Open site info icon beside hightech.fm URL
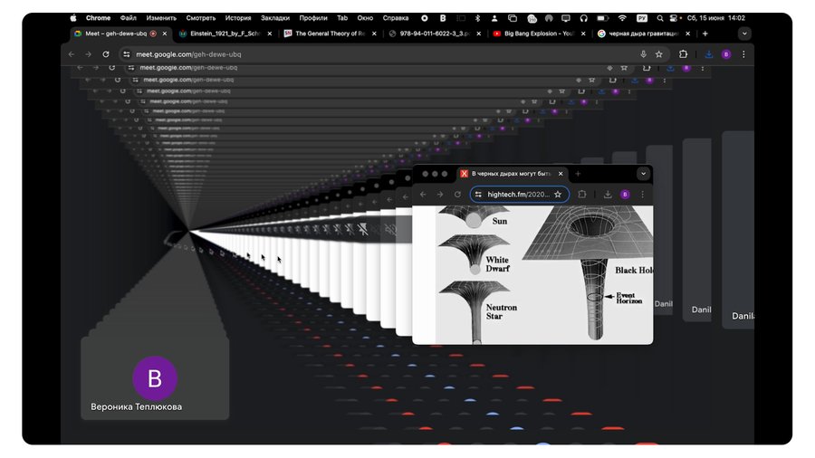 (478, 195)
